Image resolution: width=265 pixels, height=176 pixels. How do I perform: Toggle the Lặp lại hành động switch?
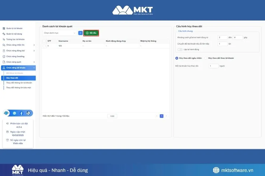[x=180, y=49]
